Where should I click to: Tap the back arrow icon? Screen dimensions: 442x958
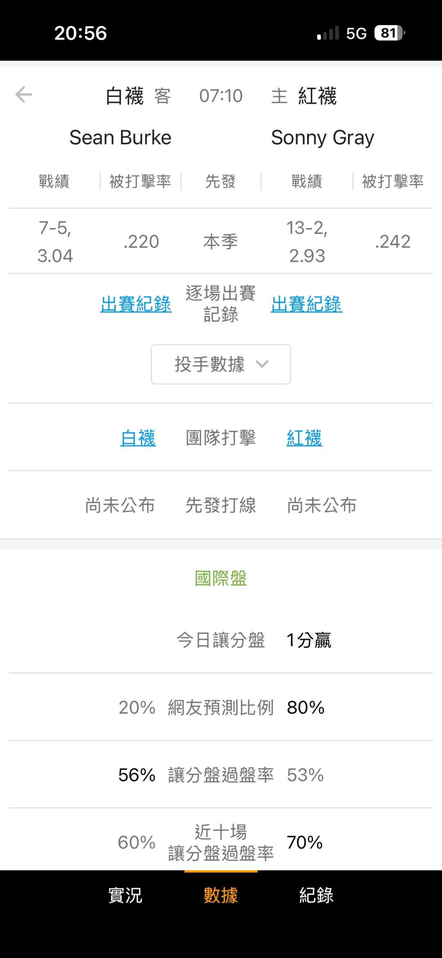[x=24, y=95]
